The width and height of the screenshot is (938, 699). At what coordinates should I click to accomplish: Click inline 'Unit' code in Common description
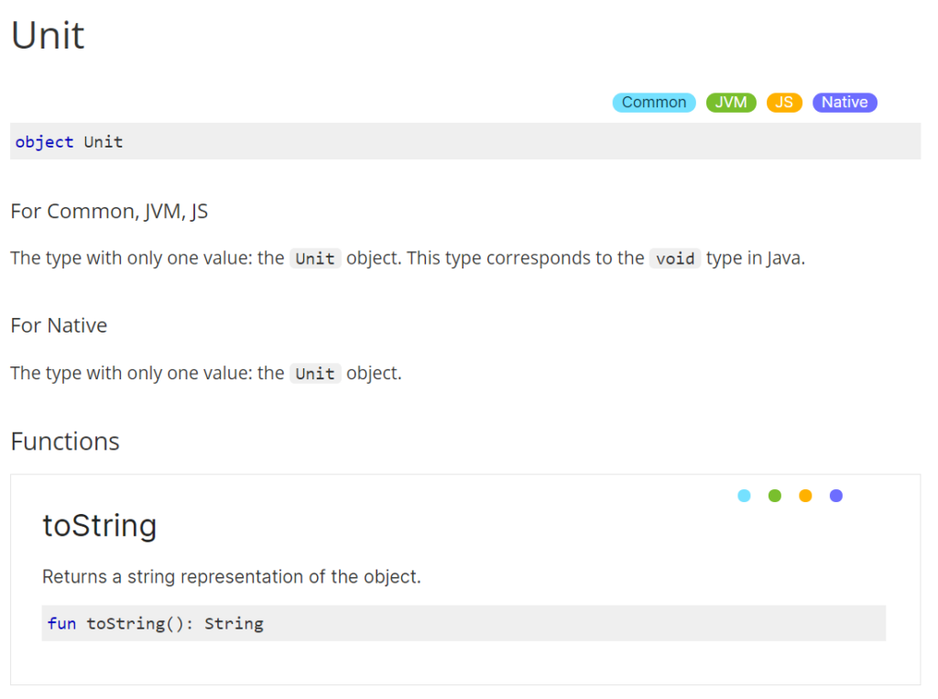315,258
